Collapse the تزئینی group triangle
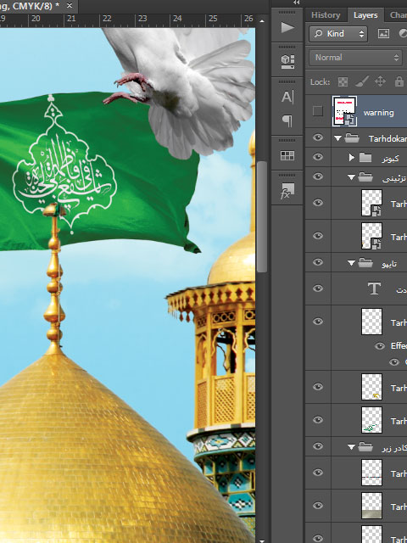This screenshot has width=407, height=543. point(351,177)
